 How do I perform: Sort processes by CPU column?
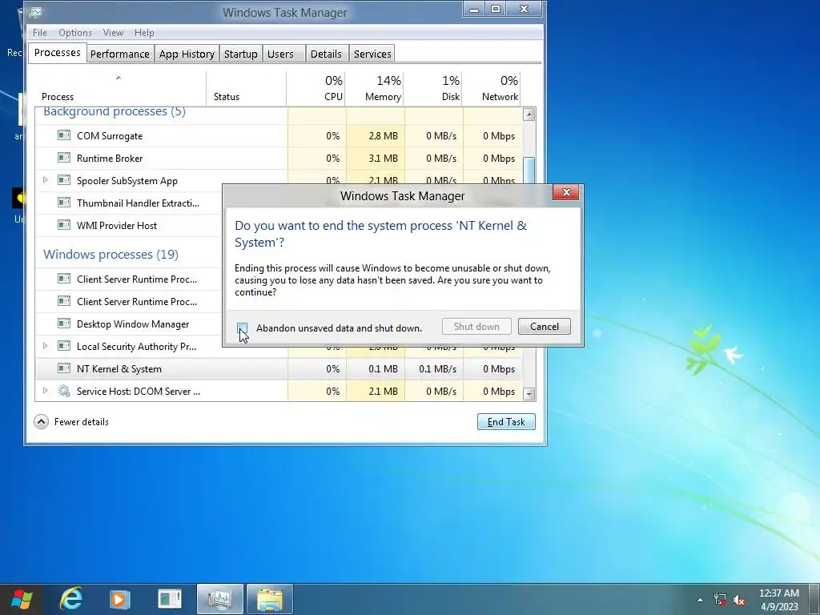[x=316, y=88]
